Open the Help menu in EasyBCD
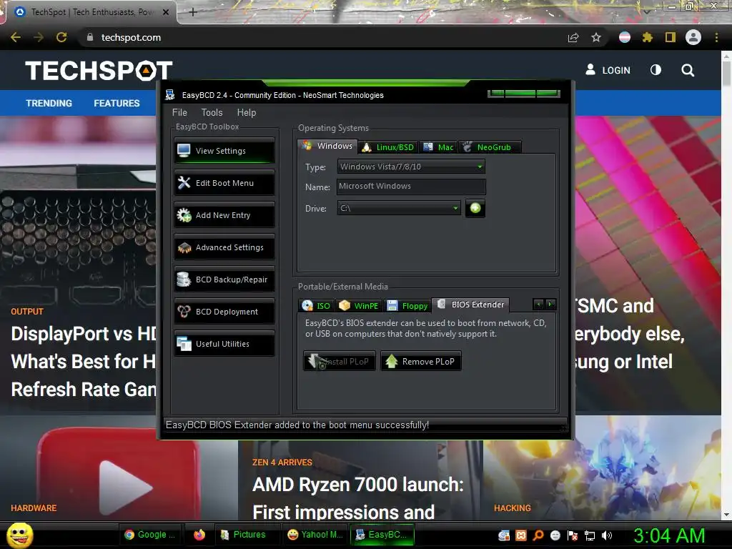This screenshot has width=732, height=549. pyautogui.click(x=247, y=112)
